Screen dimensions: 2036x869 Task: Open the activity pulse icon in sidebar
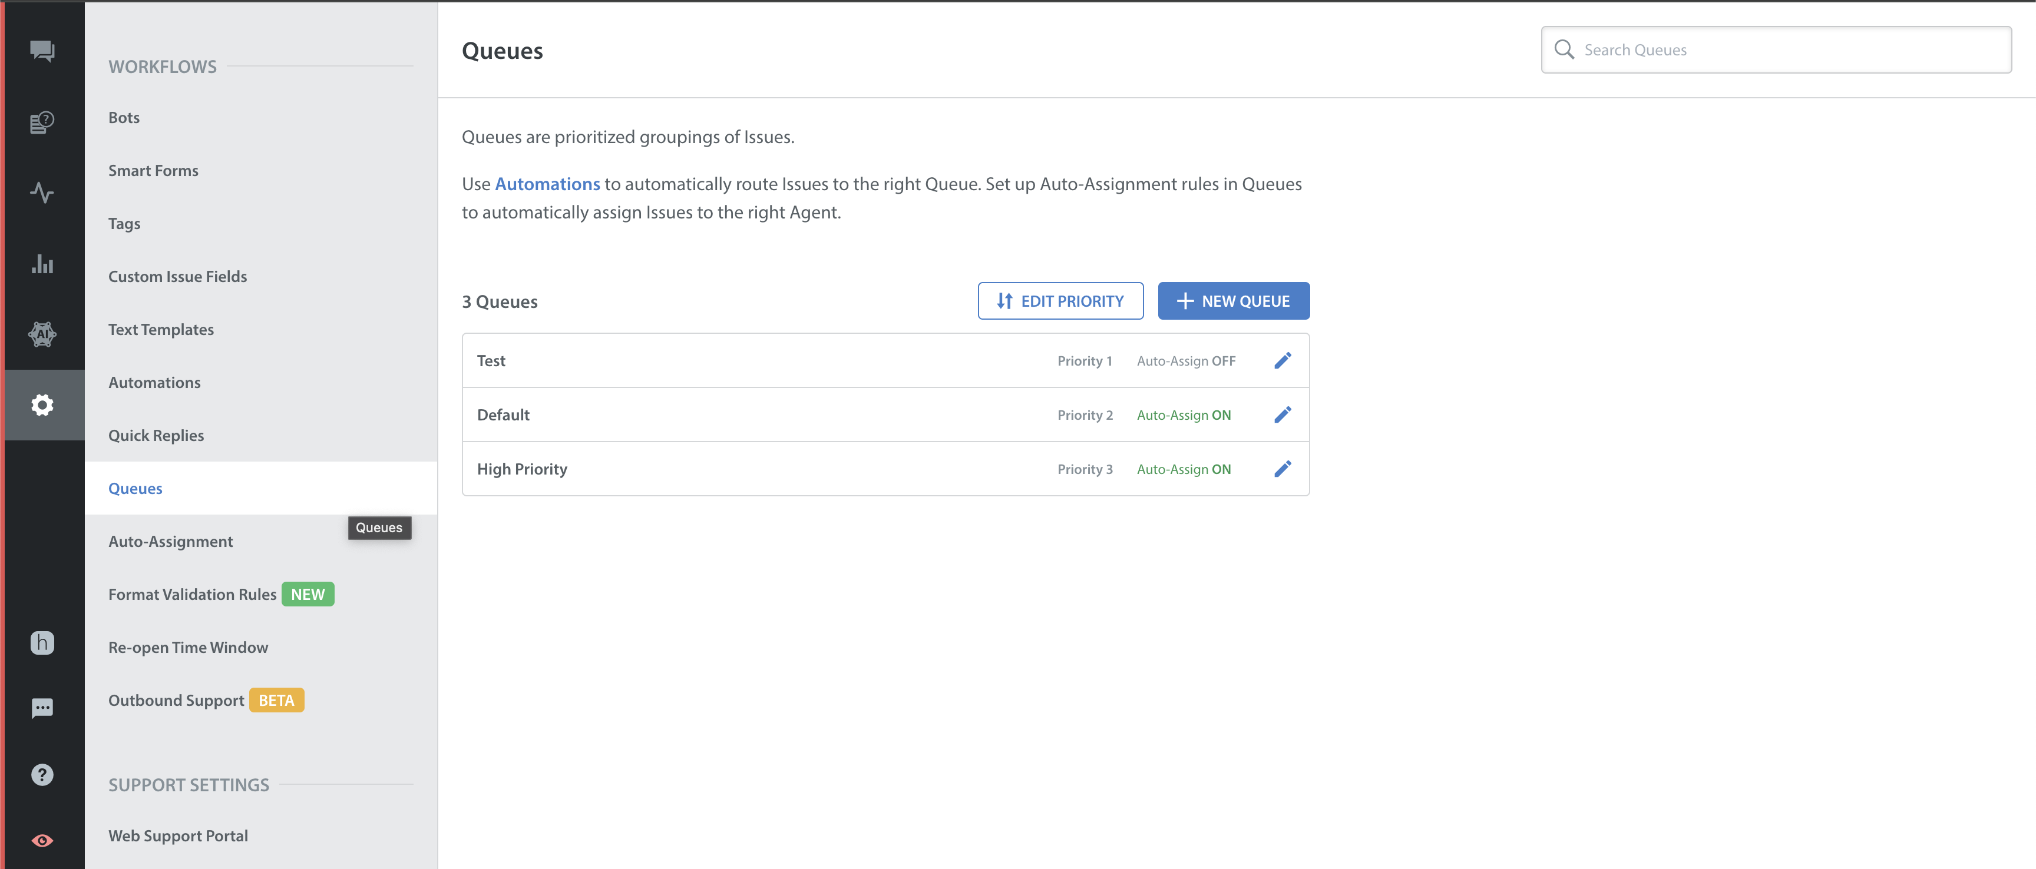pyautogui.click(x=42, y=193)
